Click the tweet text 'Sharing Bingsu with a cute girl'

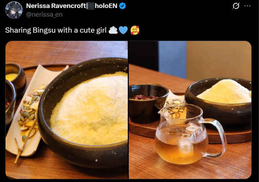tap(56, 30)
